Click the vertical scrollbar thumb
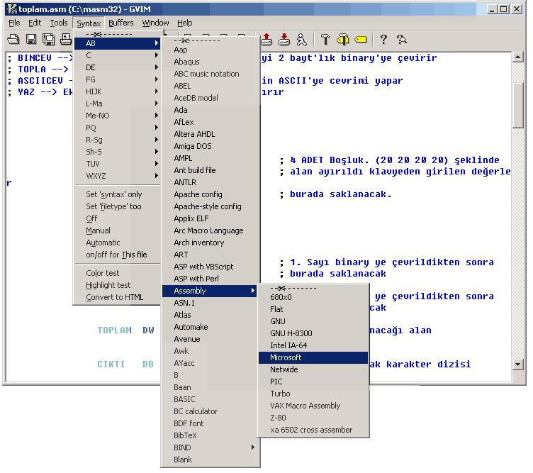 517,106
